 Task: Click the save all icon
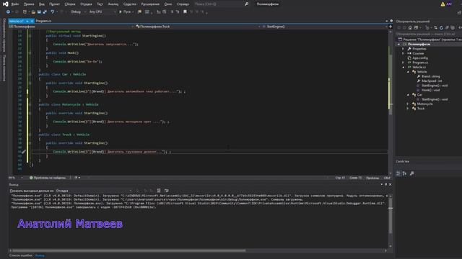click(45, 12)
